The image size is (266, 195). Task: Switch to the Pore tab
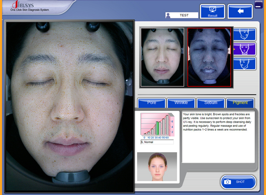(152, 103)
